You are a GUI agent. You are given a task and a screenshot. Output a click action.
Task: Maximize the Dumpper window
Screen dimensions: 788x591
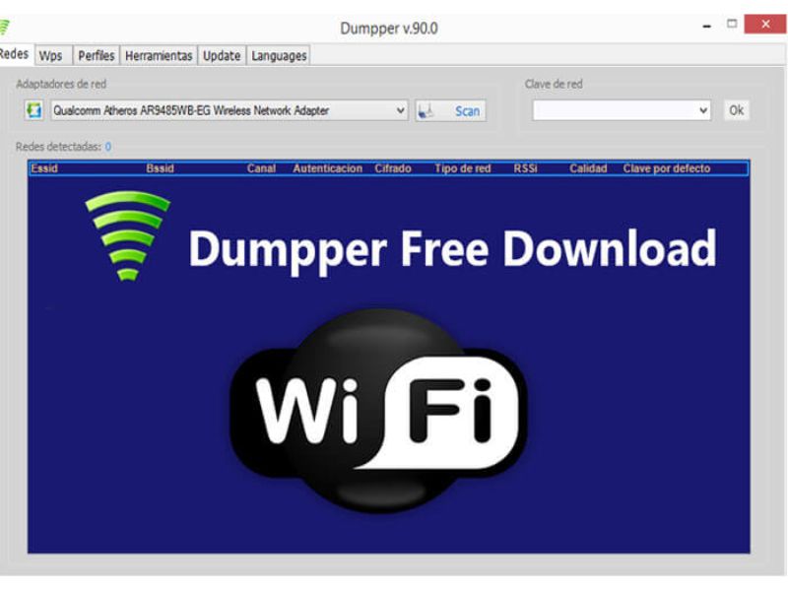732,24
